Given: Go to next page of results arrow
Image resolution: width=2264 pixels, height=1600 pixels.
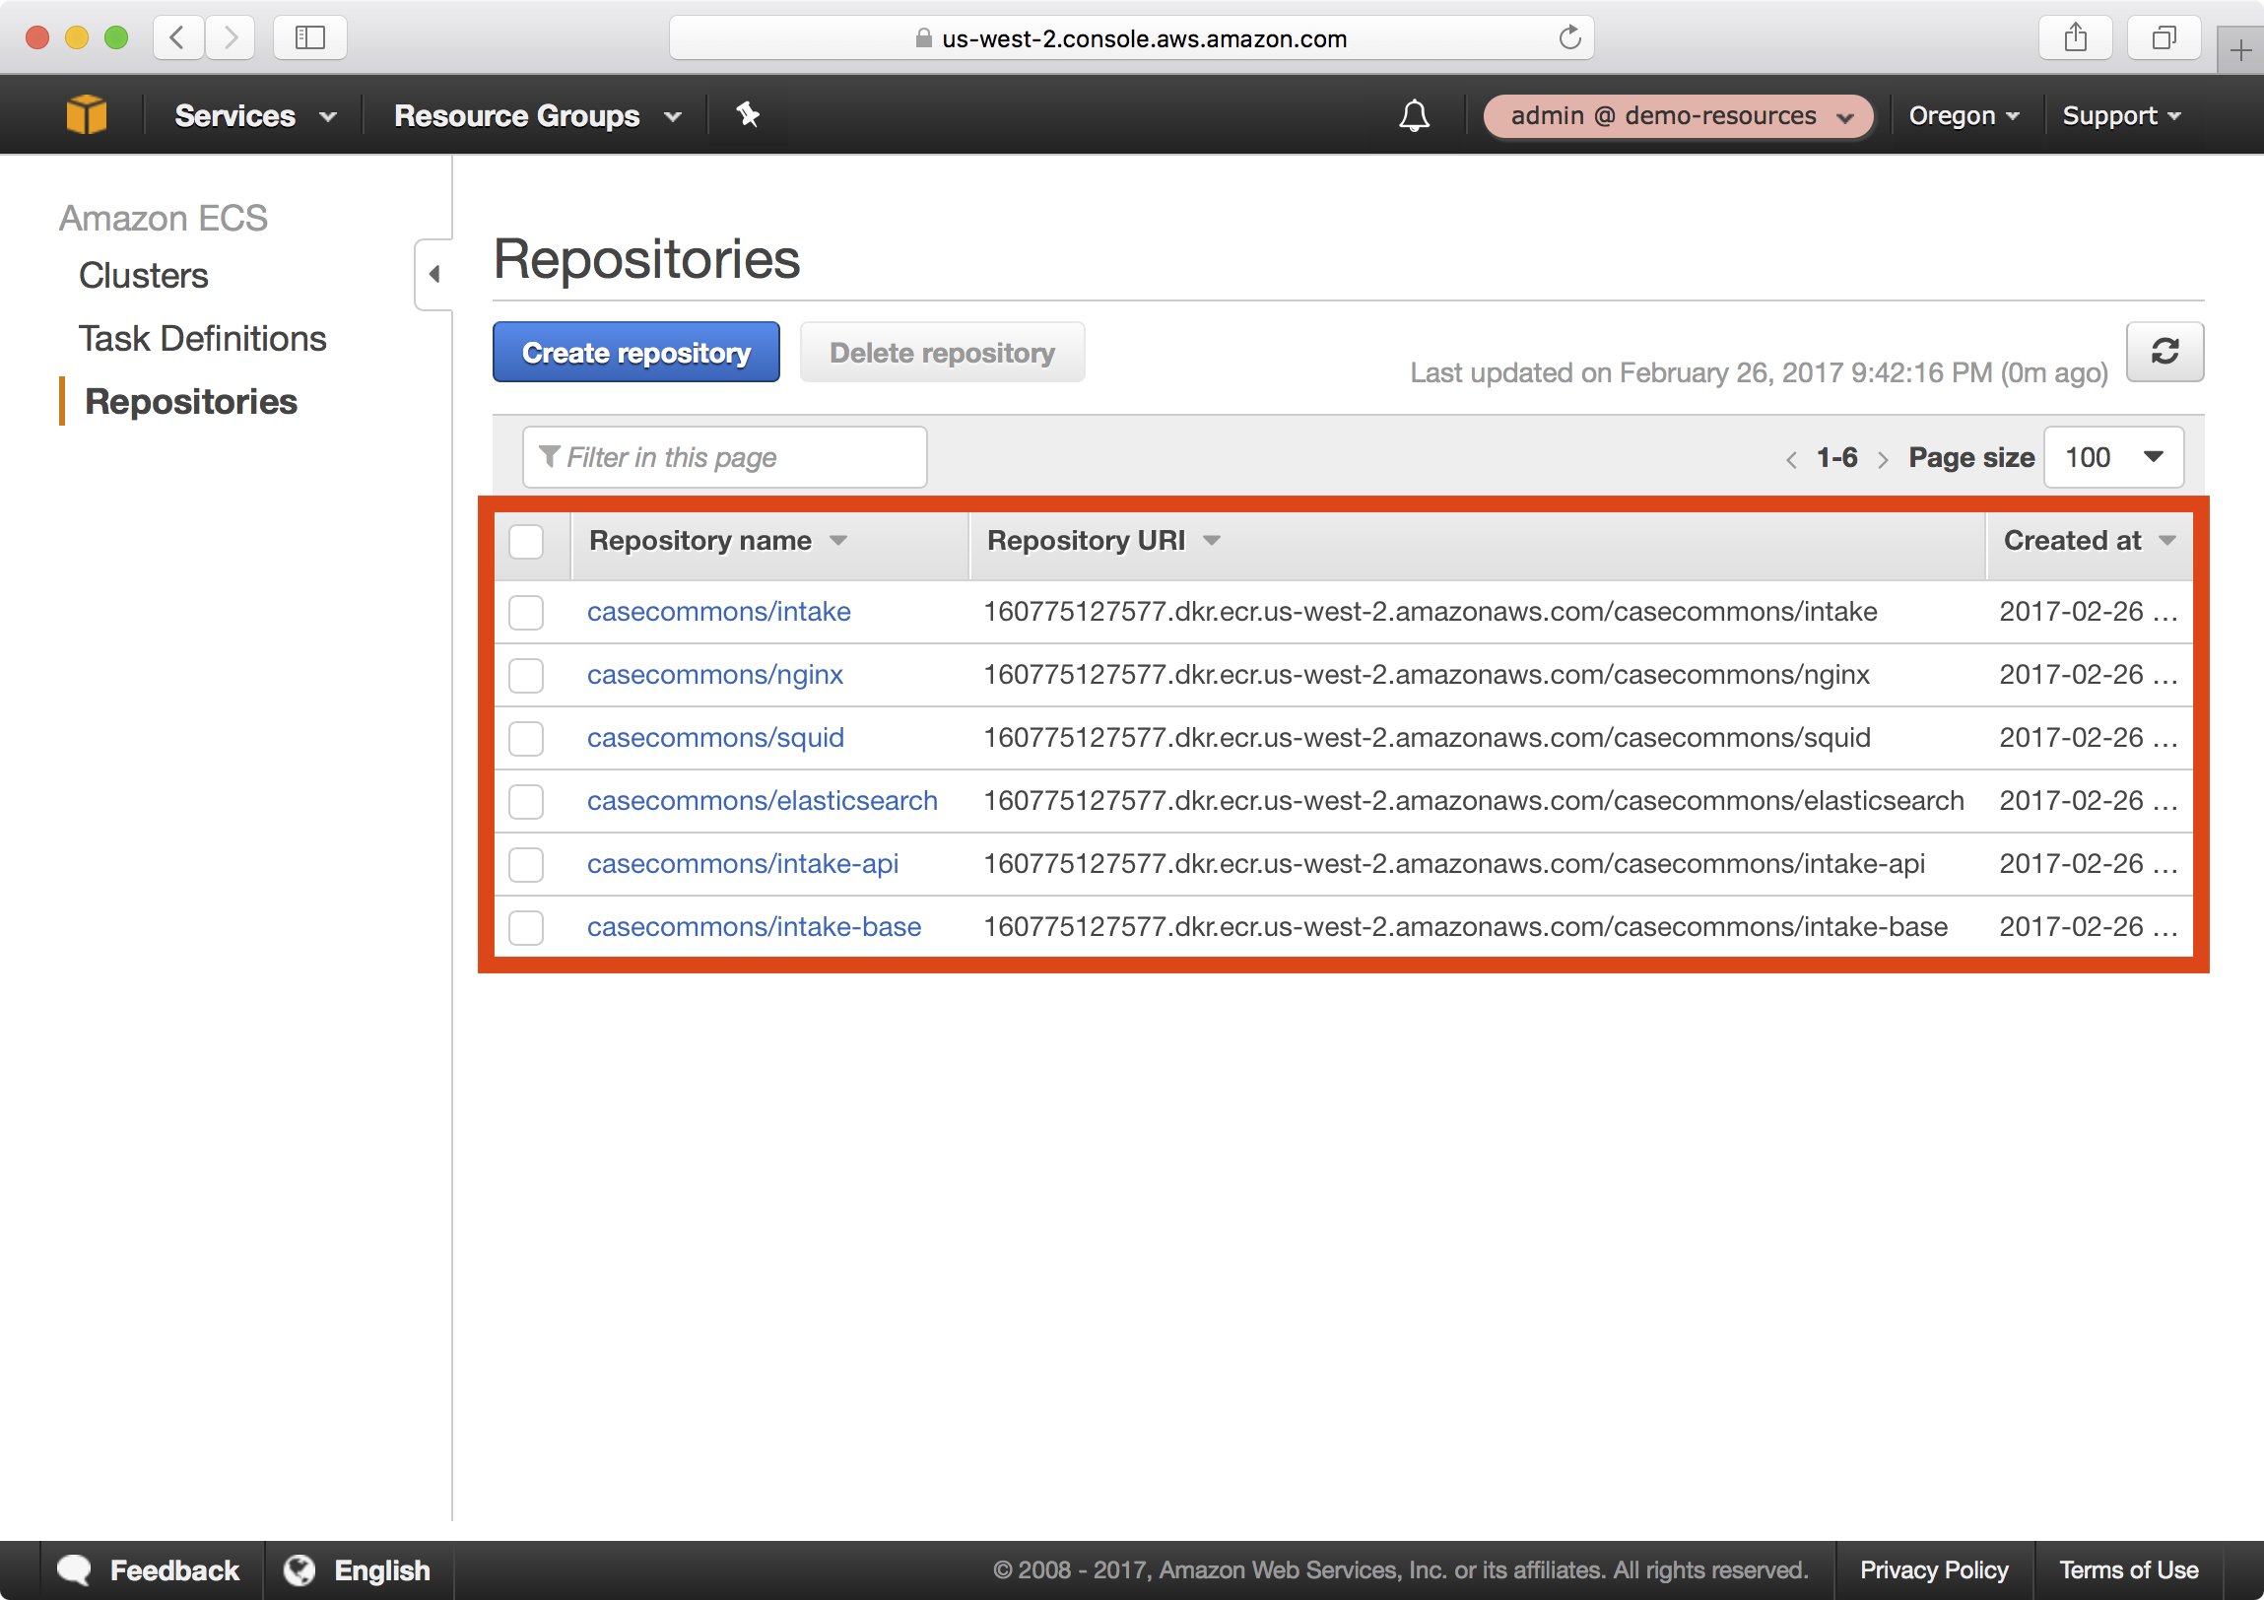Looking at the screenshot, I should click(1883, 459).
